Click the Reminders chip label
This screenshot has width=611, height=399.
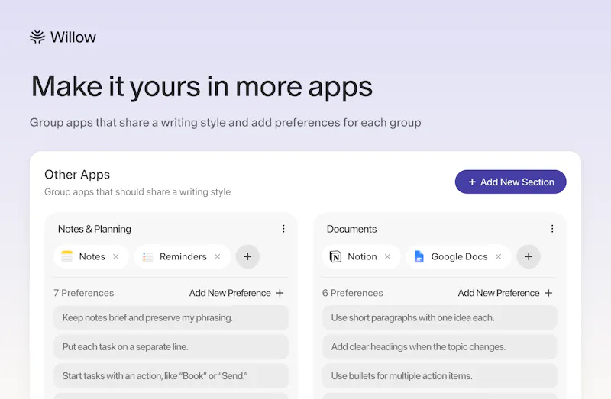[183, 256]
